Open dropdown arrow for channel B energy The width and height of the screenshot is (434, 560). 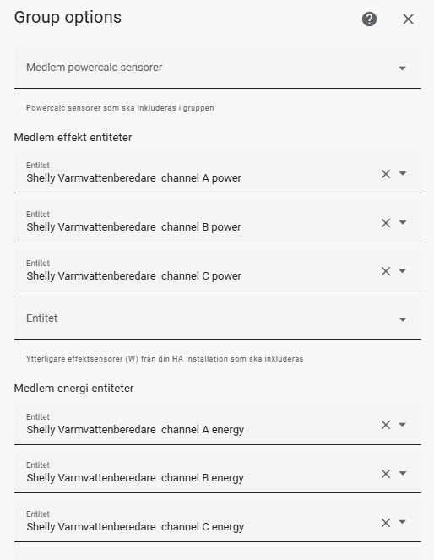point(403,474)
